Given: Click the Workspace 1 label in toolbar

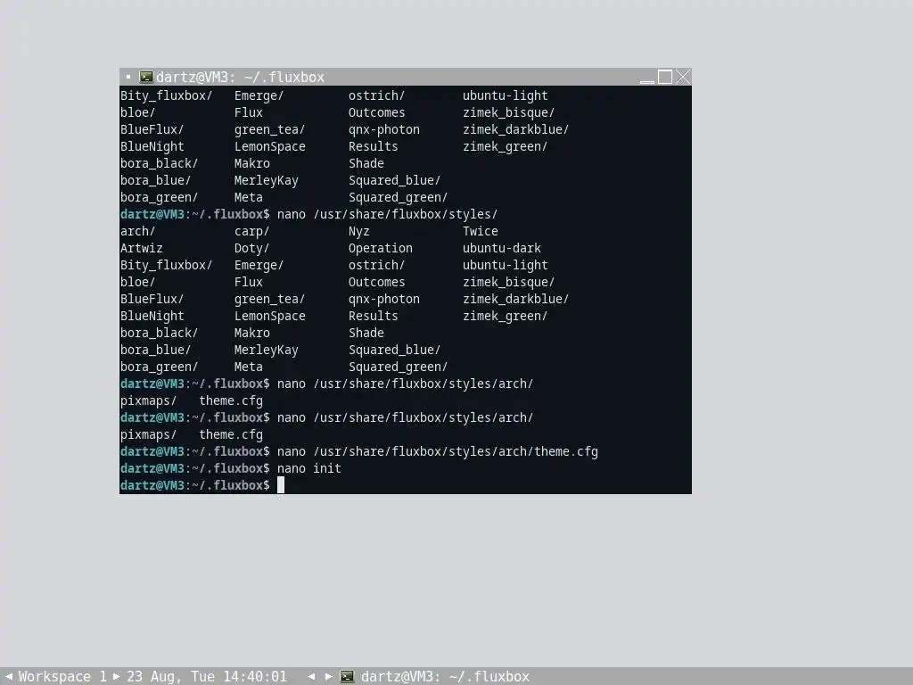Looking at the screenshot, I should click(62, 676).
